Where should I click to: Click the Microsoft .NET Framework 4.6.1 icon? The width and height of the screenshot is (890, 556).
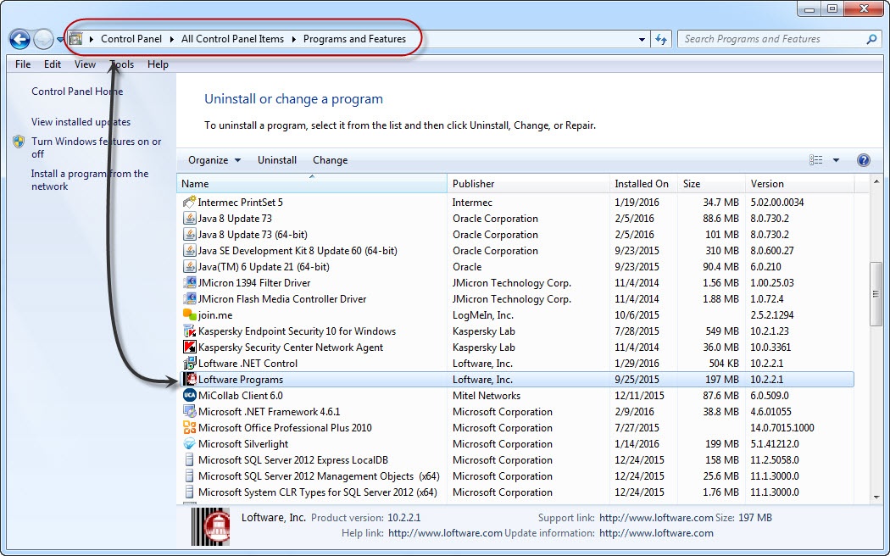pos(189,411)
